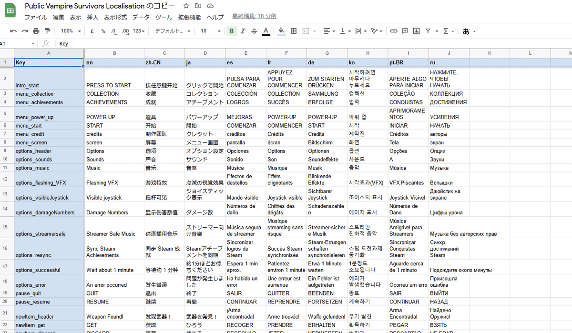572x333 pixels.
Task: Open text rotation options
Action: coord(377,31)
